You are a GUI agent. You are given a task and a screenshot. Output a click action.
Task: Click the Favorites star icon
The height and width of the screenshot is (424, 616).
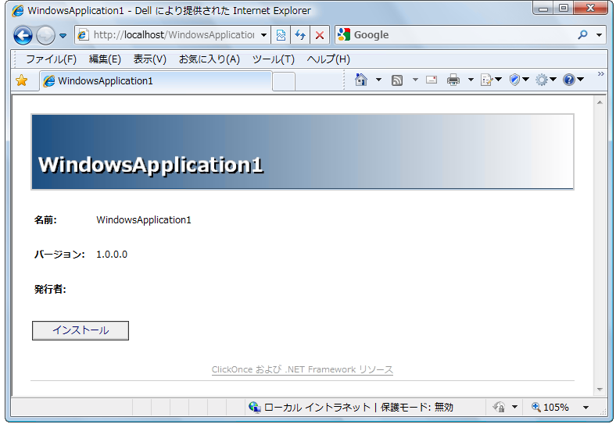22,80
